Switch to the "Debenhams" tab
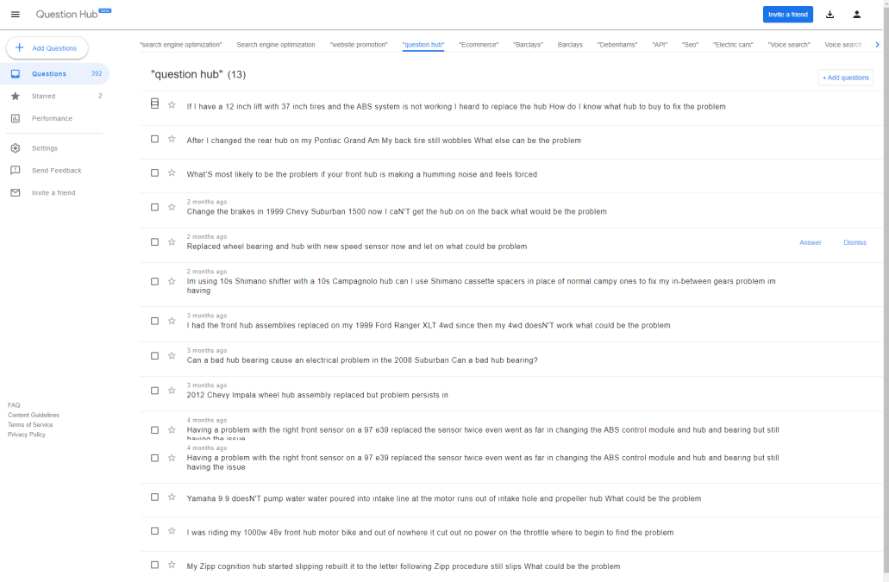This screenshot has height=582, width=889. tap(617, 45)
